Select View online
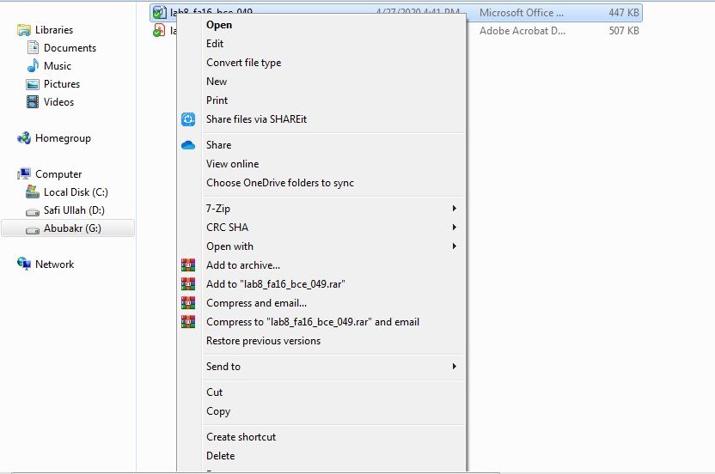Screen dimensions: 715x474 click(233, 164)
